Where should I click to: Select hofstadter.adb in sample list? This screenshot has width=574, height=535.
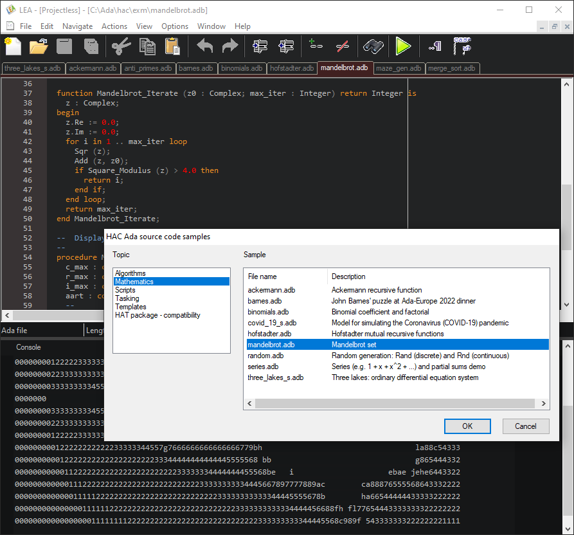click(397, 334)
